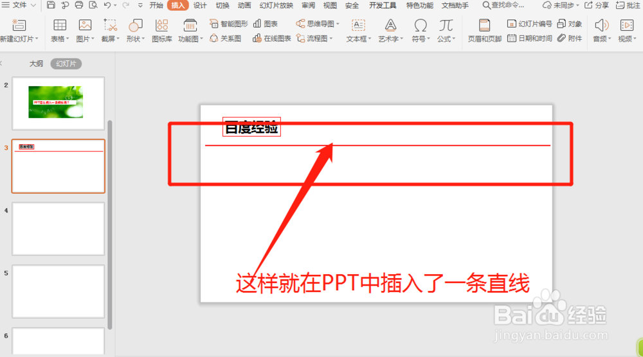The width and height of the screenshot is (643, 357).
Task: Insert Video (视频)
Action: 627,31
